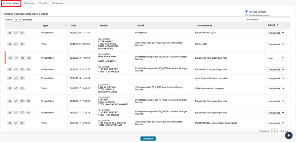Screen dimensions: 296x142
Task: Click the envelope icon on the Chez moi row
Action: [x=29, y=101]
